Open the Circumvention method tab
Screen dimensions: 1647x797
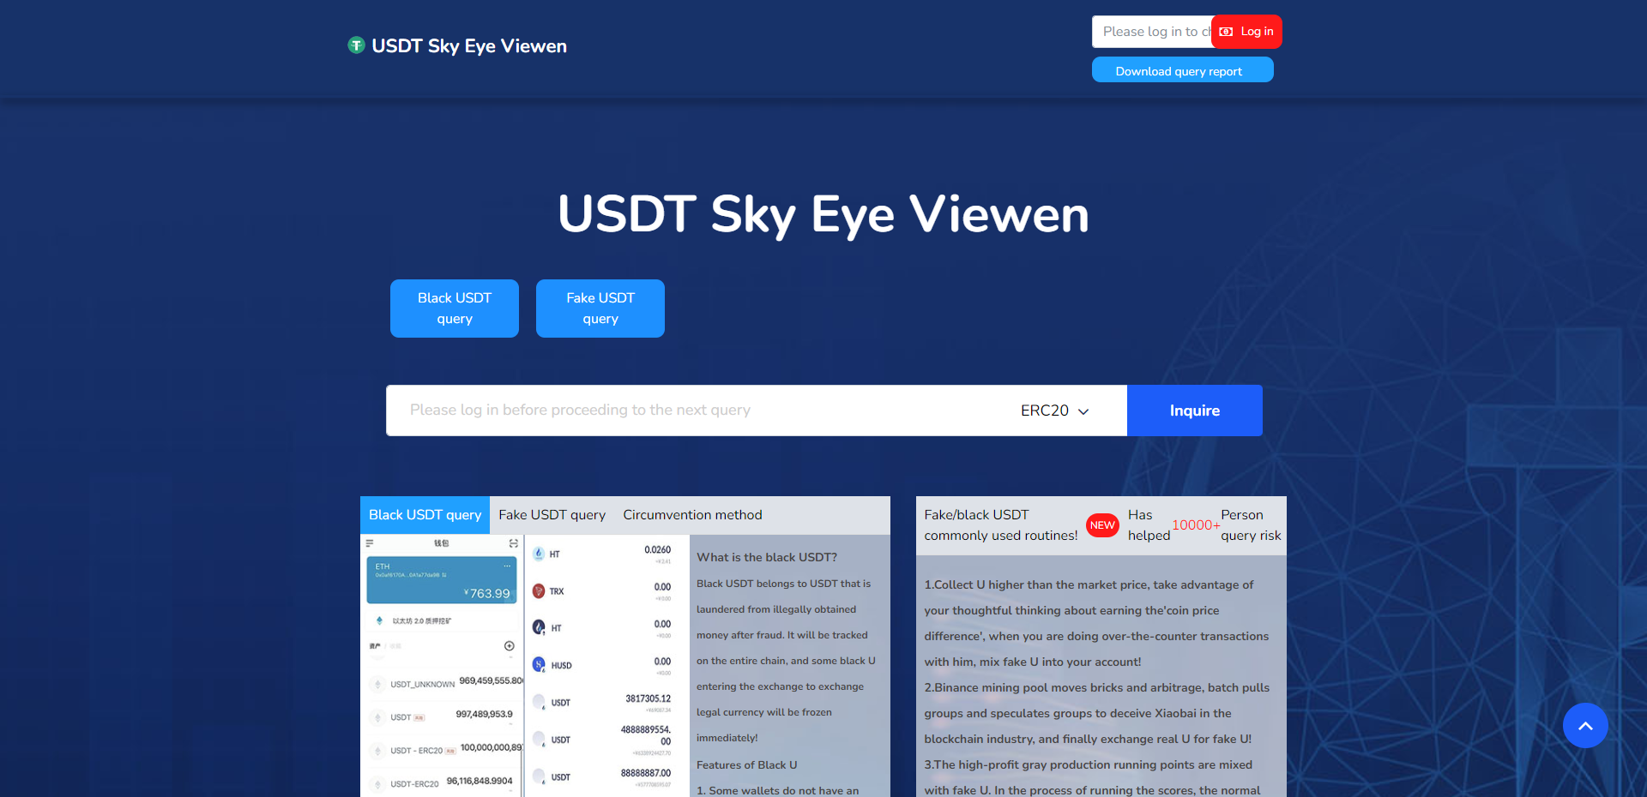tap(692, 515)
